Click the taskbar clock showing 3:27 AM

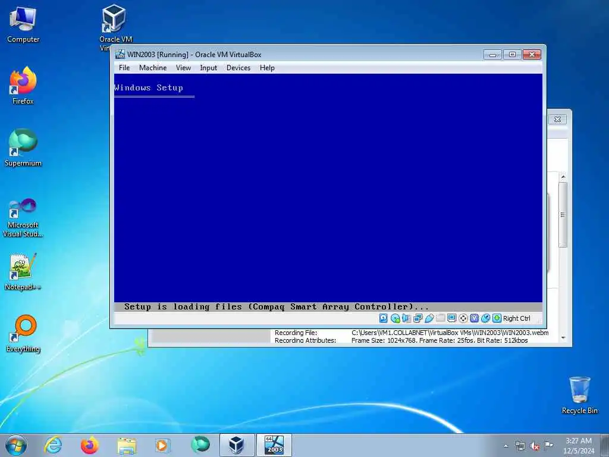[579, 446]
